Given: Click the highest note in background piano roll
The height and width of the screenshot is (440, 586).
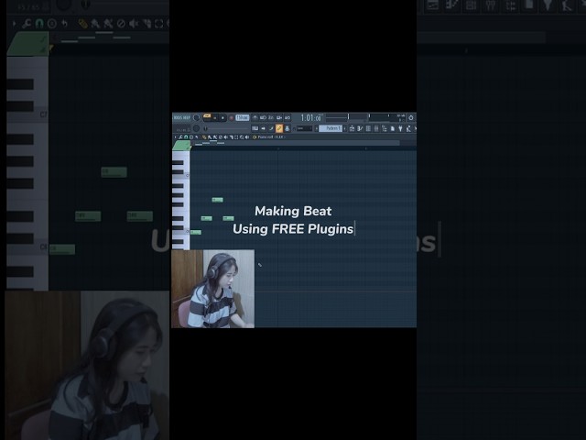Looking at the screenshot, I should pos(114,172).
